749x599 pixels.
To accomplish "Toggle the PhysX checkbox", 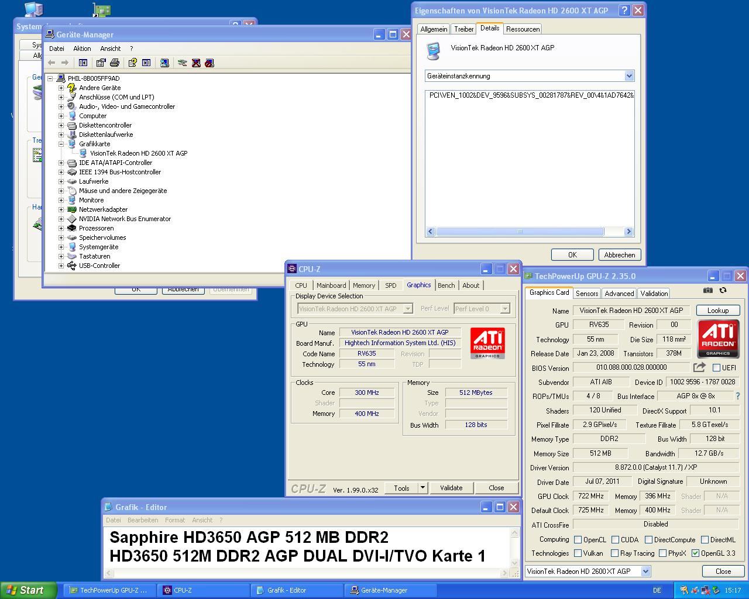I will 662,553.
